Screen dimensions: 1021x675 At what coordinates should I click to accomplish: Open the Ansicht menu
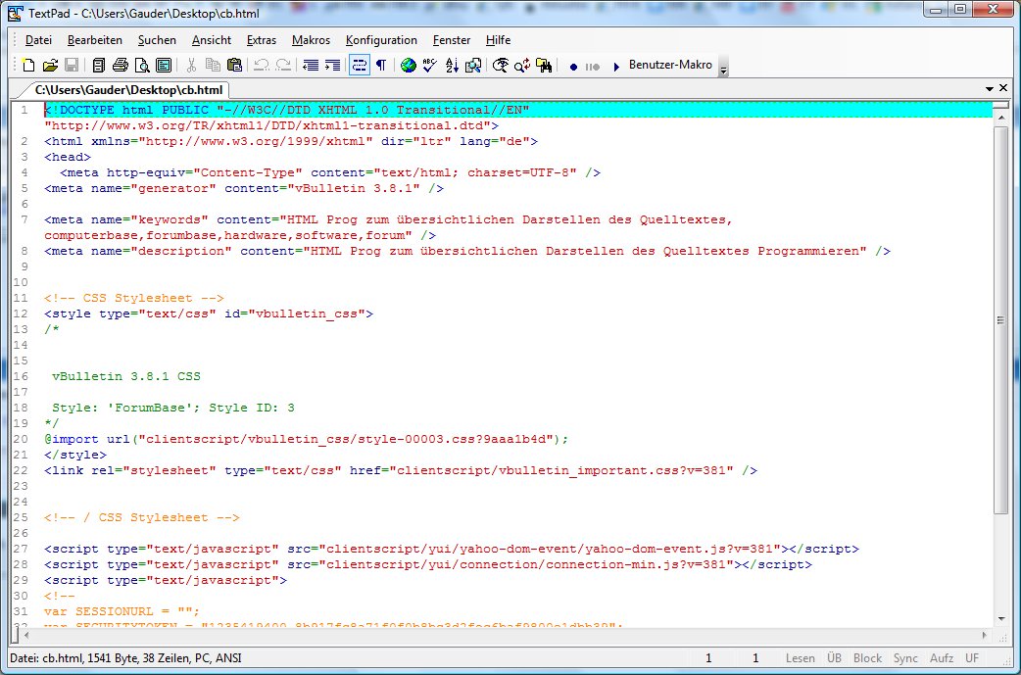tap(212, 40)
